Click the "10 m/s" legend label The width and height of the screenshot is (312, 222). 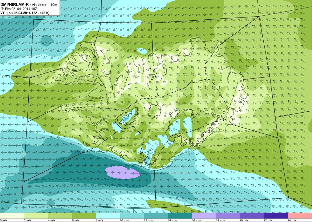coord(124,220)
